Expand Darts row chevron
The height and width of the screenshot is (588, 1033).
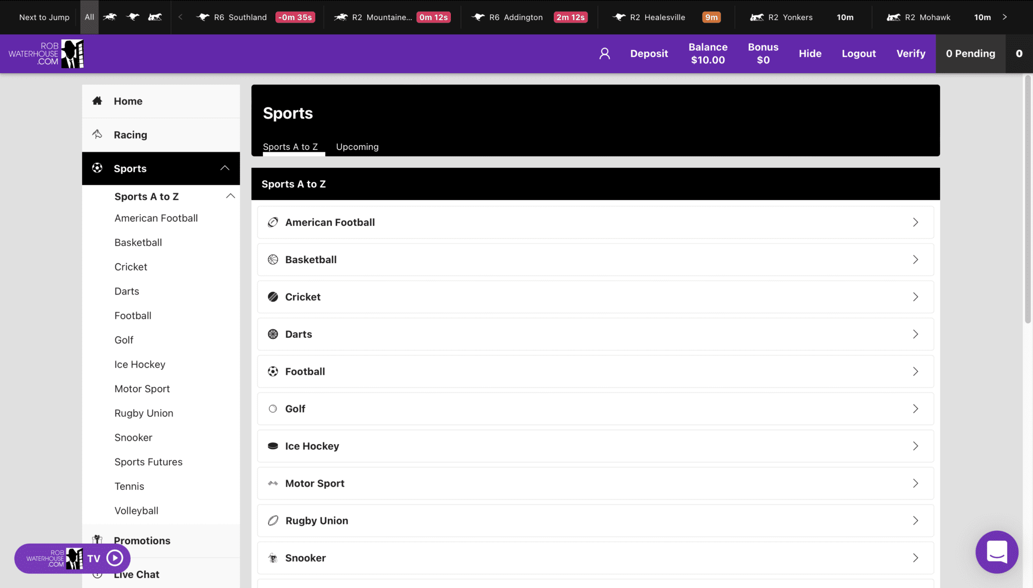point(915,334)
